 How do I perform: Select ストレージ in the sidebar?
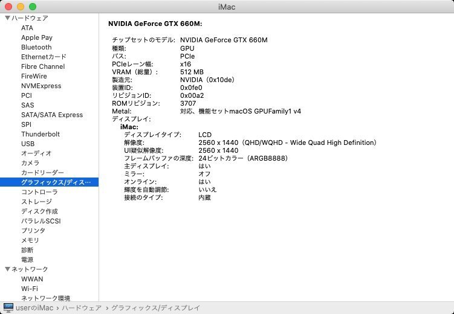tap(36, 202)
